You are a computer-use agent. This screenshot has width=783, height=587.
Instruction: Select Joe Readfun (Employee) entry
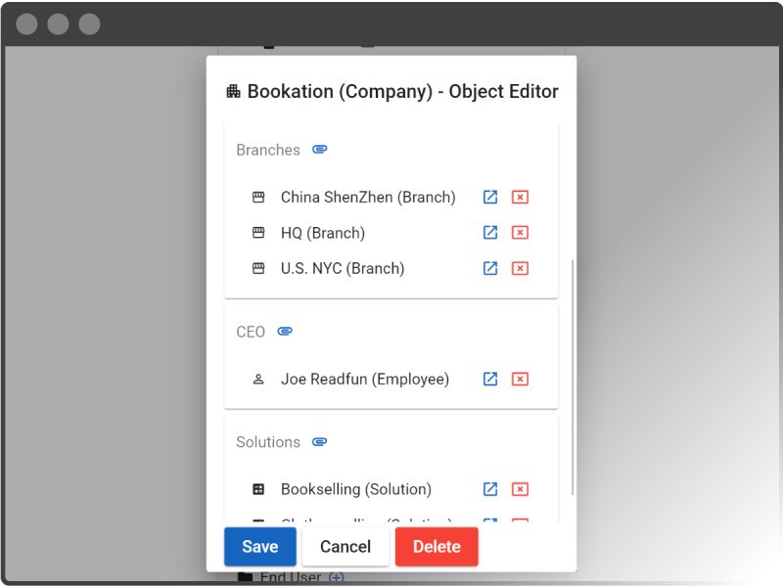(x=364, y=379)
